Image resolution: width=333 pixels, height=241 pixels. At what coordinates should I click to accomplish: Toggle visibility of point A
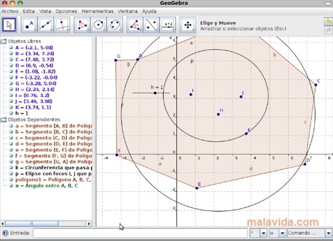(x=11, y=47)
